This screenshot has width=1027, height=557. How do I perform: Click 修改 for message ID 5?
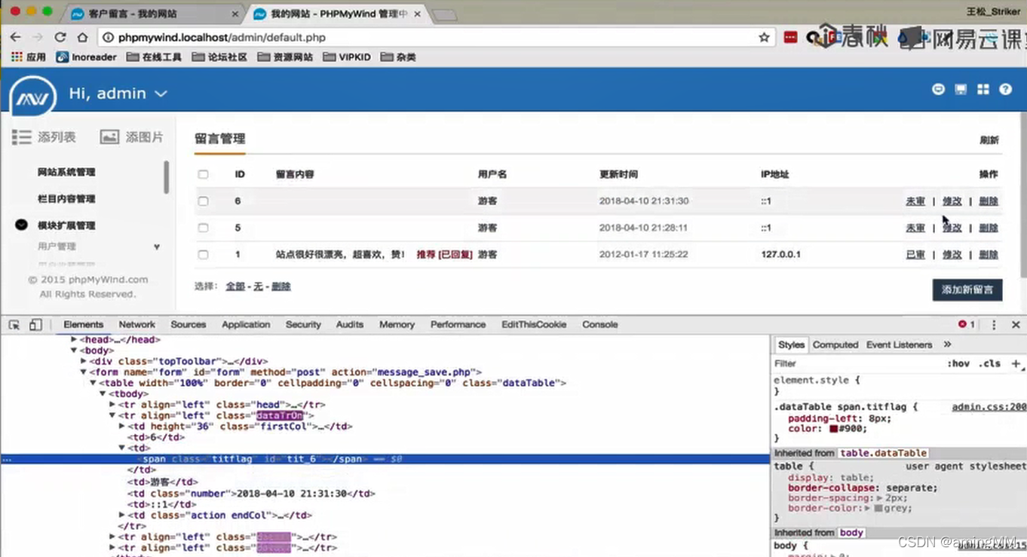952,228
